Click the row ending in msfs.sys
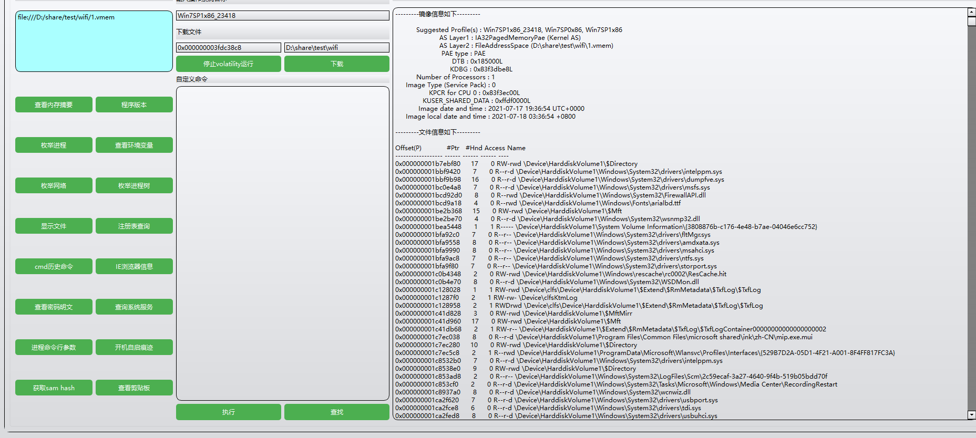Viewport: 976px width, 438px height. pyautogui.click(x=553, y=187)
